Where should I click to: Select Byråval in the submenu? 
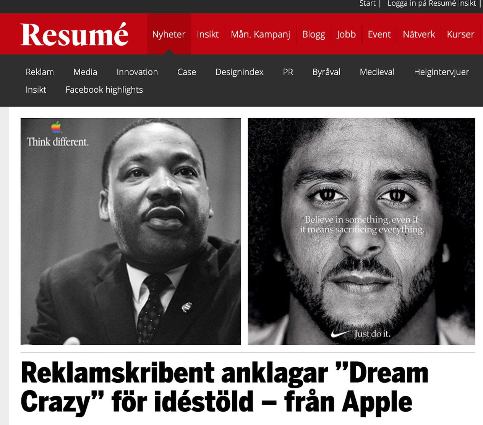pos(326,72)
